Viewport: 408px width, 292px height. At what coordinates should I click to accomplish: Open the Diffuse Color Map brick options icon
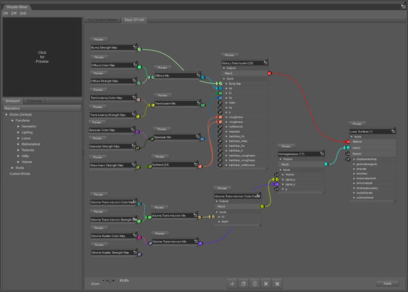pos(135,65)
